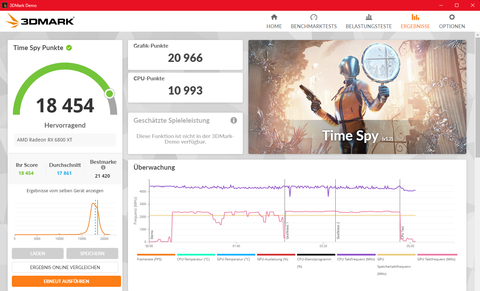
Task: Minimize the 3DMark Demo window
Action: click(441, 5)
